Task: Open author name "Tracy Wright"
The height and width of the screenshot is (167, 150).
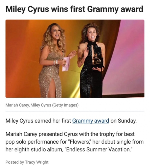Action: tap(37, 162)
